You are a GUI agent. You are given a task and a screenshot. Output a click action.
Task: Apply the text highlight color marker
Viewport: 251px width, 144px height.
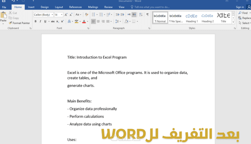pyautogui.click(x=77, y=21)
